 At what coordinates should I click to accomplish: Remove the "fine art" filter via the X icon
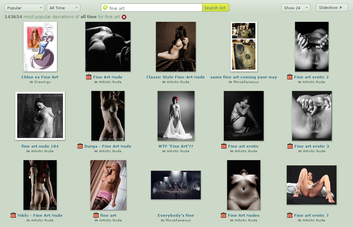124,17
